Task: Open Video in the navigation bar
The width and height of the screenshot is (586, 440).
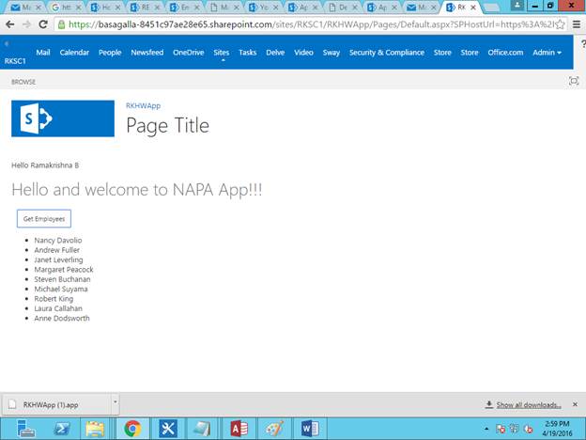Action: coord(303,53)
